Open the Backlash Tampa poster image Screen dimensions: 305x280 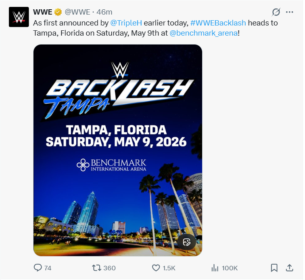coord(117,150)
